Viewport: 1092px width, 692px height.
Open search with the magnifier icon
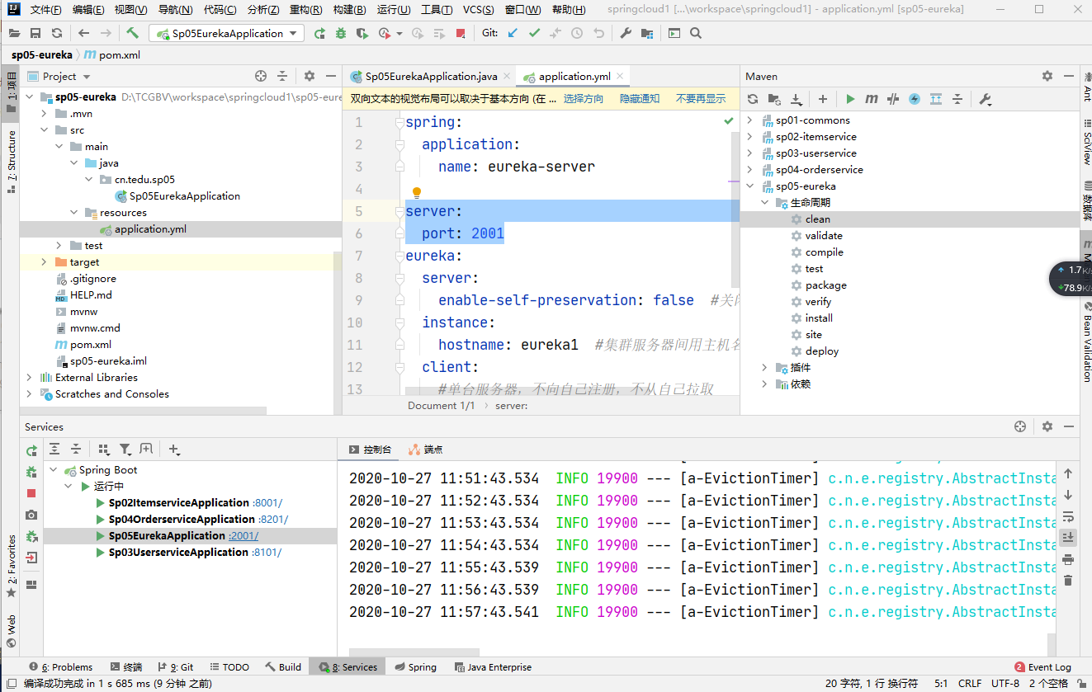pyautogui.click(x=697, y=33)
